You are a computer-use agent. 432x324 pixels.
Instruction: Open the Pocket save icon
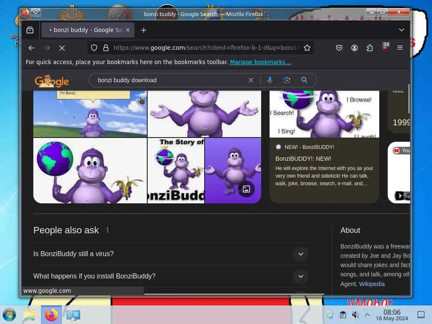tap(339, 48)
